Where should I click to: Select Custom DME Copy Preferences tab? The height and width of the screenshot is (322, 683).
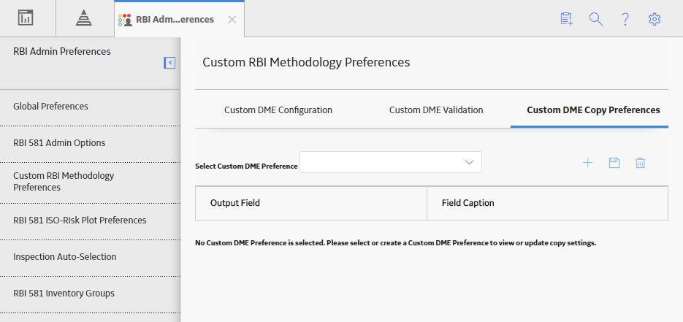click(593, 110)
